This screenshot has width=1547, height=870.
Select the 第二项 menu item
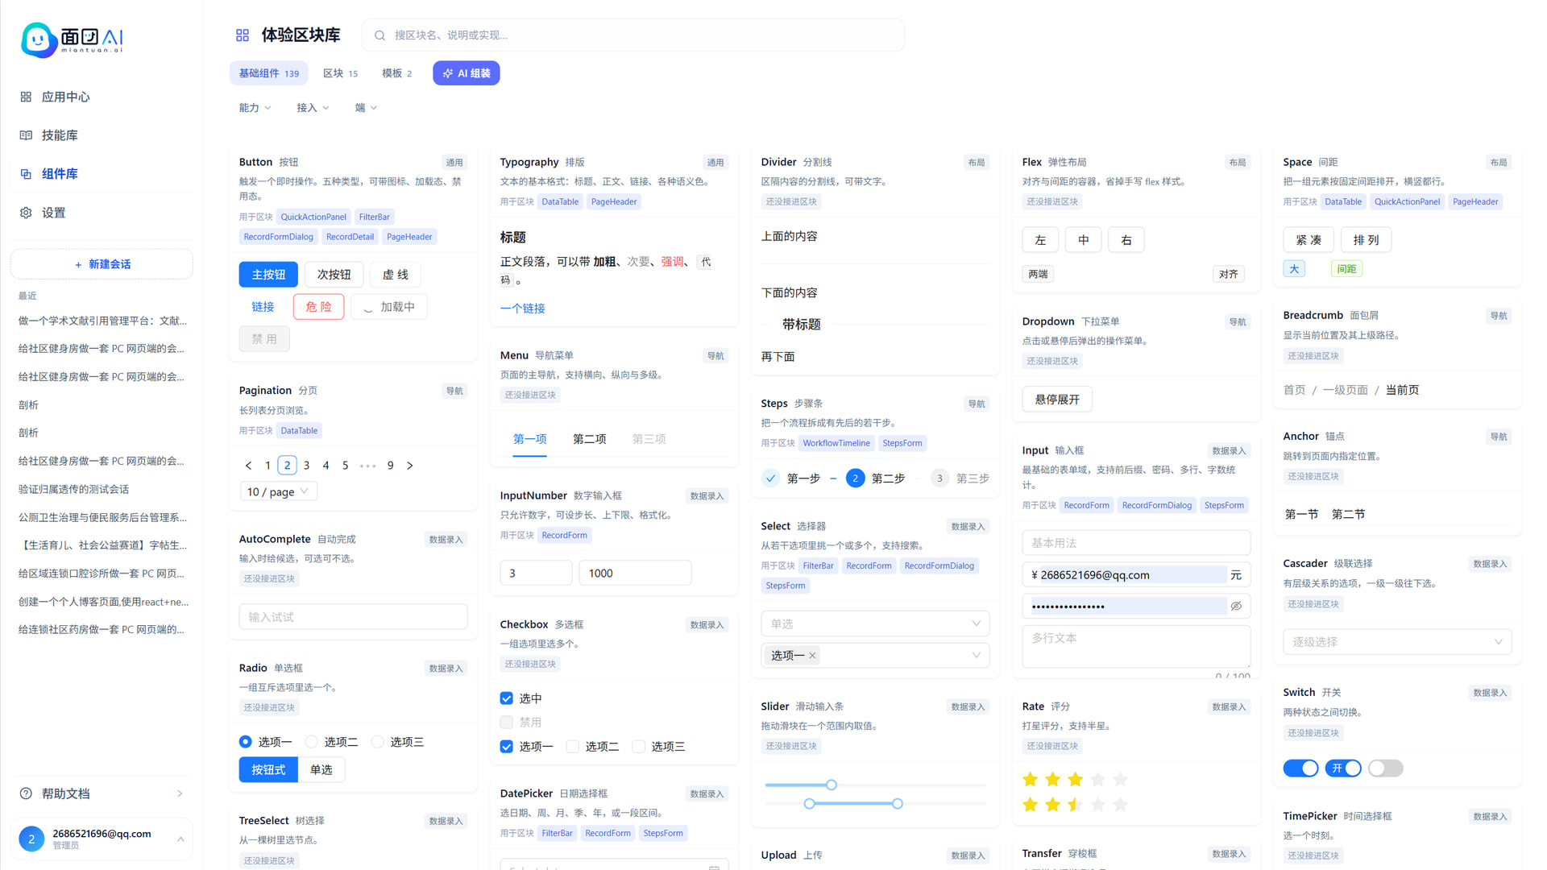590,439
